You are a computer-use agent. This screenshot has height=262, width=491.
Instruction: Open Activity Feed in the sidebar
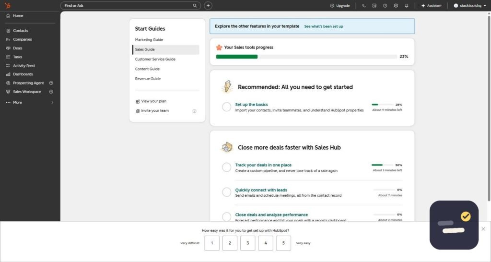(x=24, y=65)
